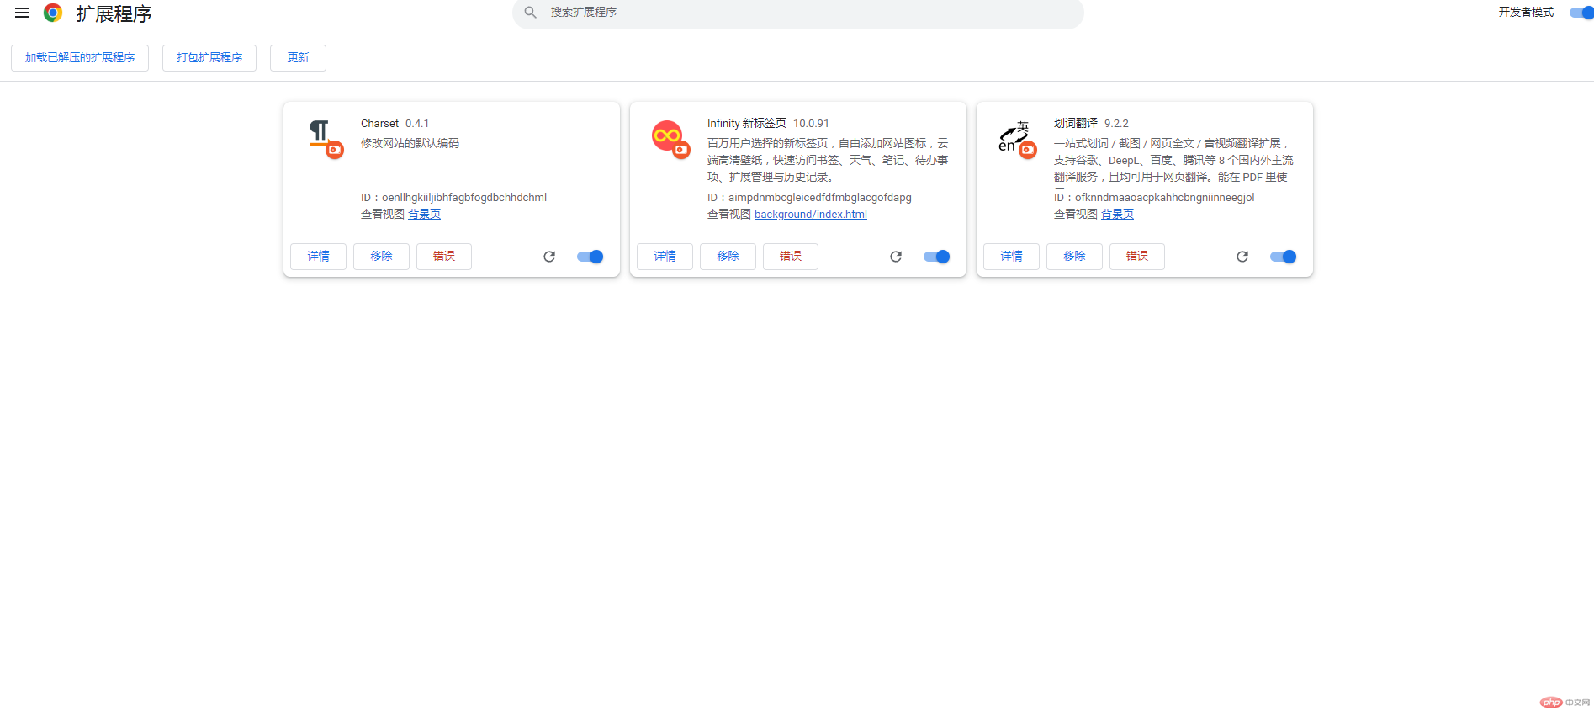
Task: Click the search magnifier icon
Action: 531,13
